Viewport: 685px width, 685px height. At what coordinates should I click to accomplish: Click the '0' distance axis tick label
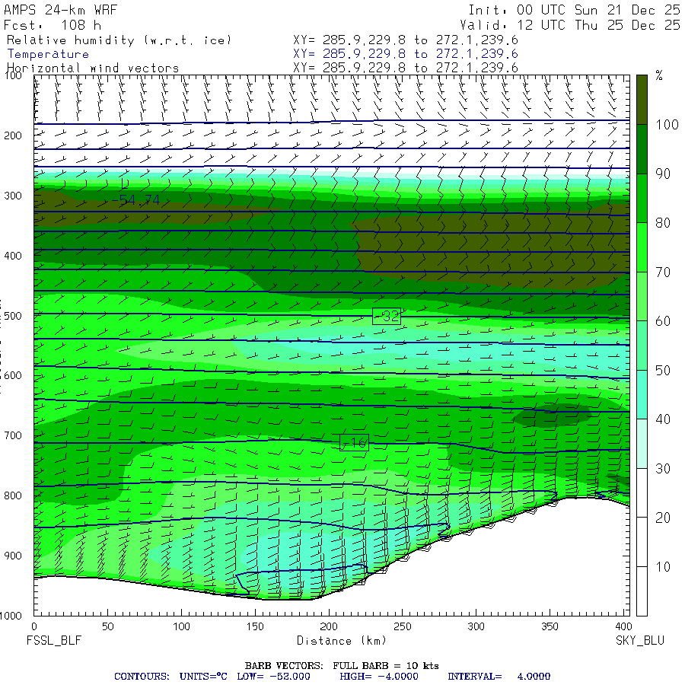pyautogui.click(x=34, y=626)
